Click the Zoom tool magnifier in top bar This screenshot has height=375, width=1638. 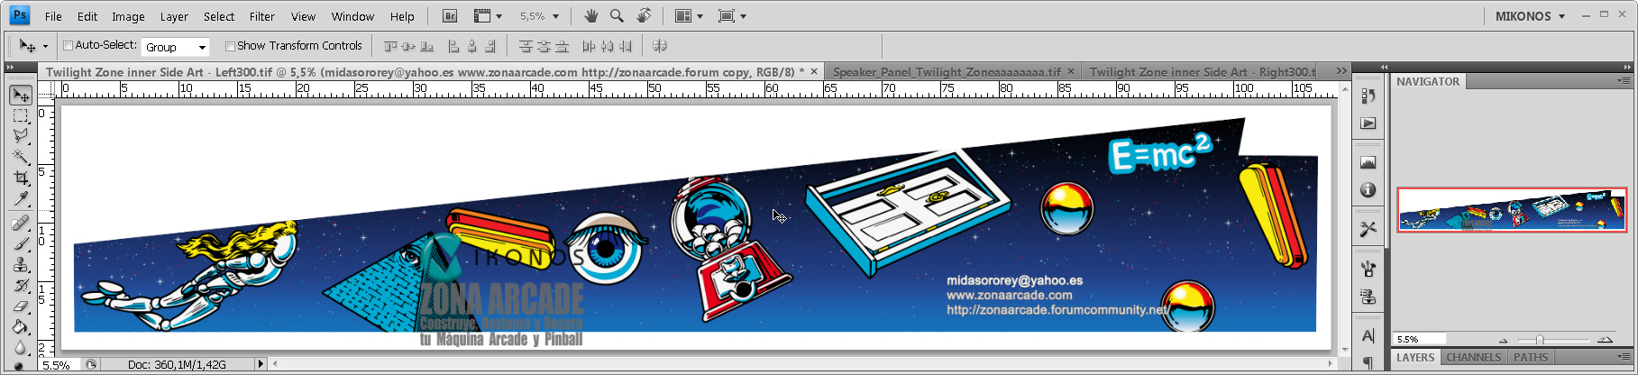[x=617, y=16]
